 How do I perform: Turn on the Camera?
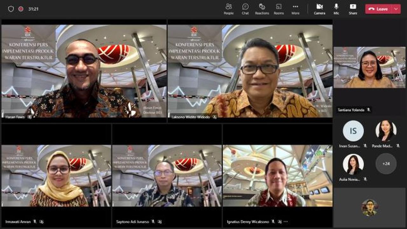coord(320,9)
